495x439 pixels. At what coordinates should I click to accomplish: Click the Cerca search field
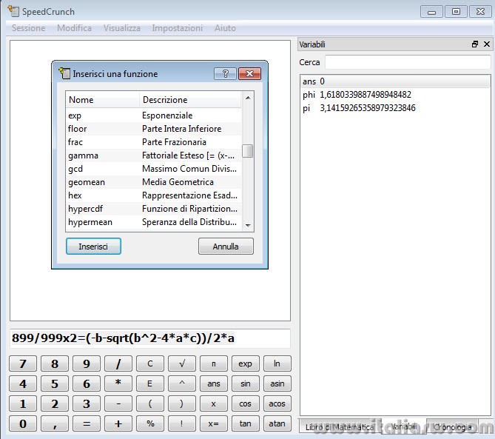pyautogui.click(x=408, y=62)
